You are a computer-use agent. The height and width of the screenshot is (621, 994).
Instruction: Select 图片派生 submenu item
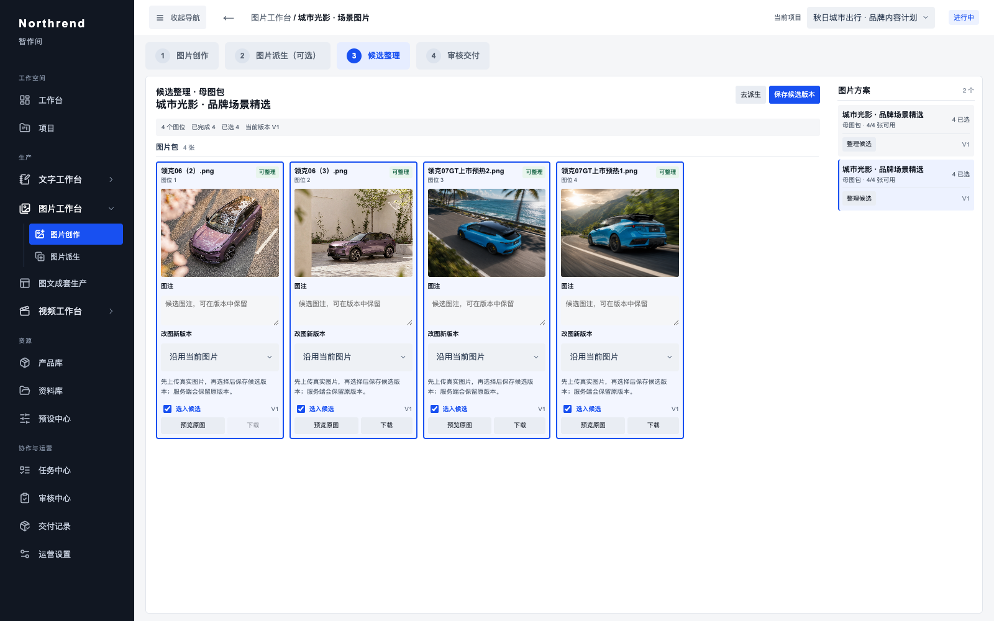point(76,256)
